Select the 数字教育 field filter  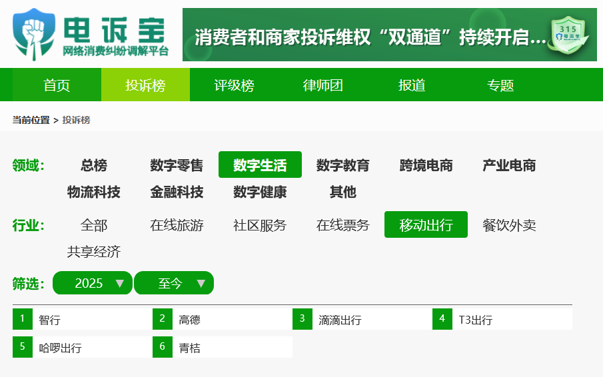tap(343, 165)
